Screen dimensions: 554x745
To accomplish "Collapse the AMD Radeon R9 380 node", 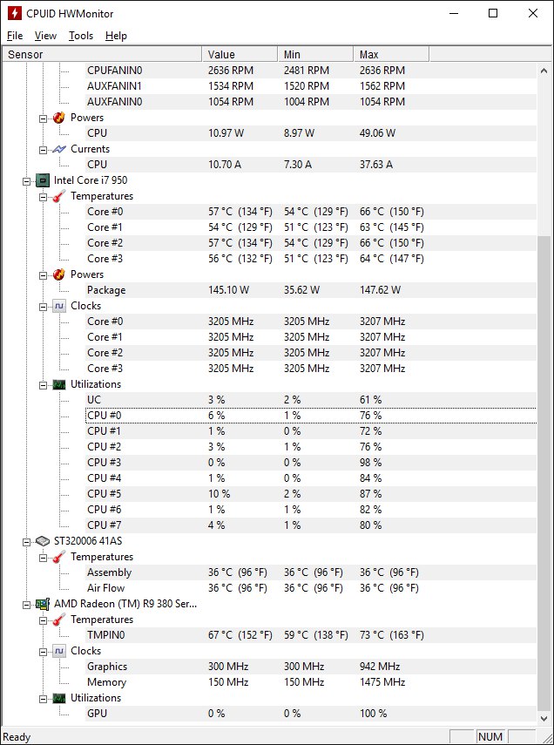I will click(x=27, y=604).
